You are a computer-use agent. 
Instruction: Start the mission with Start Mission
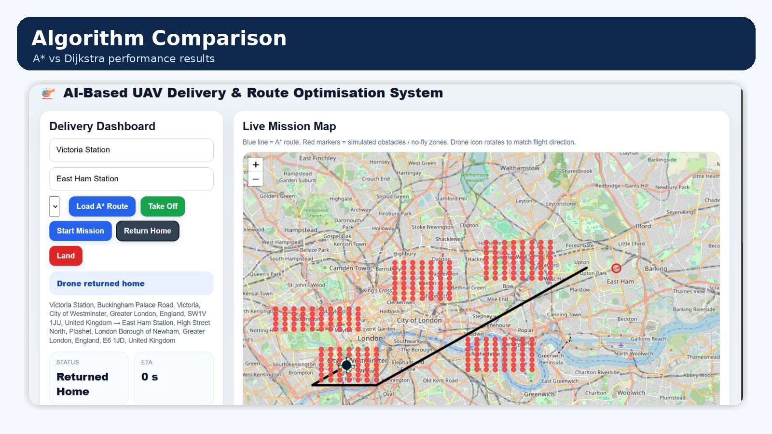click(81, 231)
